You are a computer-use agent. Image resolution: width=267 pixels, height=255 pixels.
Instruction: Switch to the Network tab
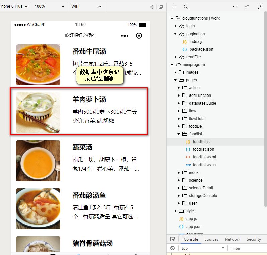[232, 239]
